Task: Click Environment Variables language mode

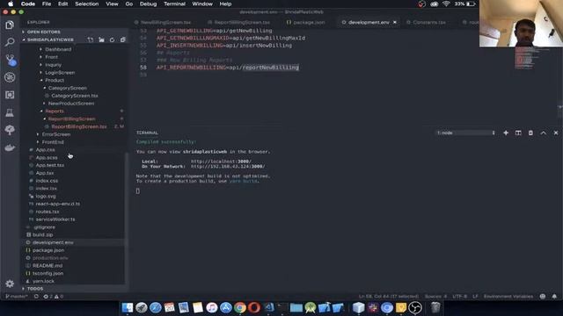Action: click(x=508, y=297)
